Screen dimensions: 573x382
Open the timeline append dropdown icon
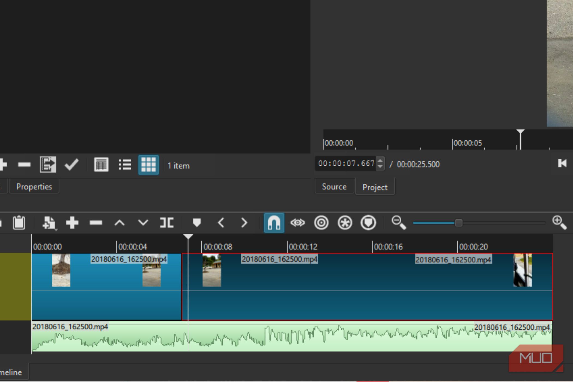pyautogui.click(x=49, y=223)
